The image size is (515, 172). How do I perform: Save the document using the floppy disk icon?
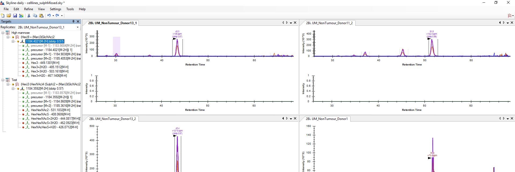point(15,16)
